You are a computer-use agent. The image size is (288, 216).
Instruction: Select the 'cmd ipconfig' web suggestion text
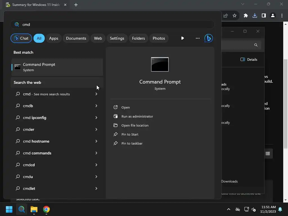pos(35,118)
